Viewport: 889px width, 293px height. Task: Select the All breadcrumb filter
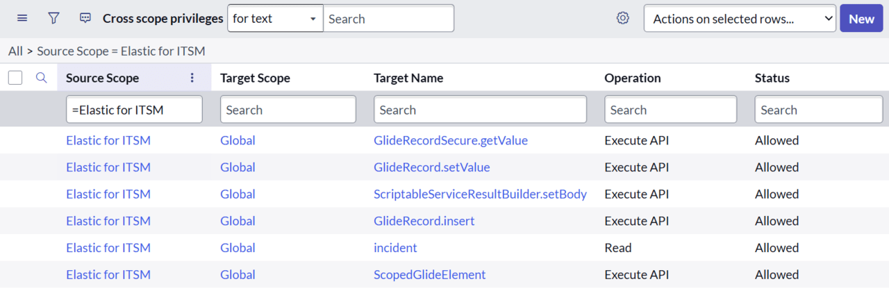tap(15, 51)
